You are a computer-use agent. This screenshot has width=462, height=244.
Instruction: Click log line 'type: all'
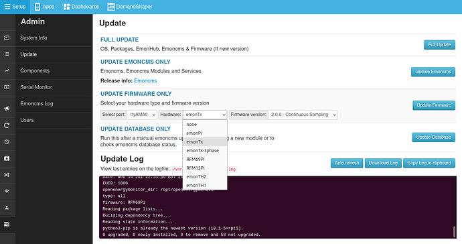pyautogui.click(x=114, y=196)
